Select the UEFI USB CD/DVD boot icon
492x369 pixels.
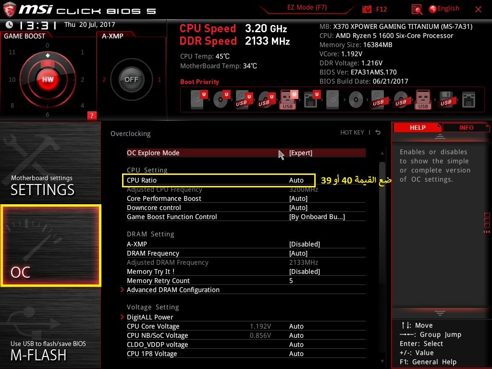[x=266, y=99]
